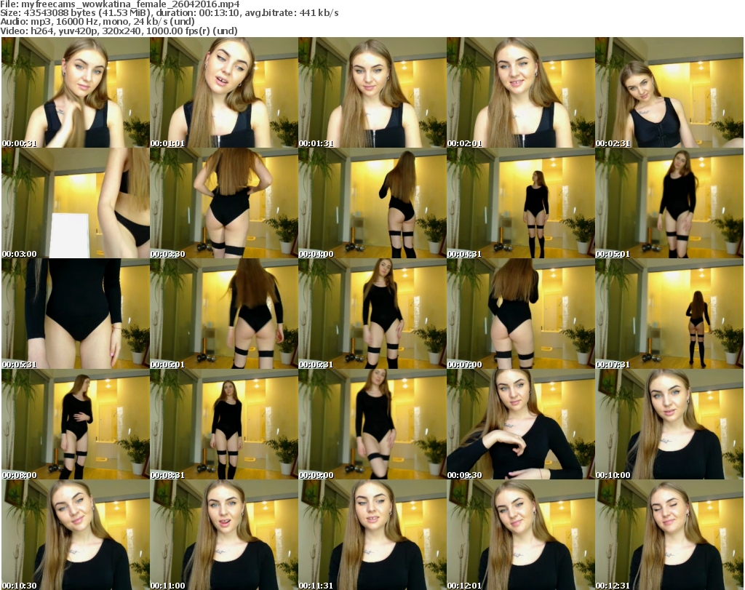This screenshot has width=745, height=590.
Task: Select the thumbnail at 00:01:01
Action: pyautogui.click(x=224, y=92)
